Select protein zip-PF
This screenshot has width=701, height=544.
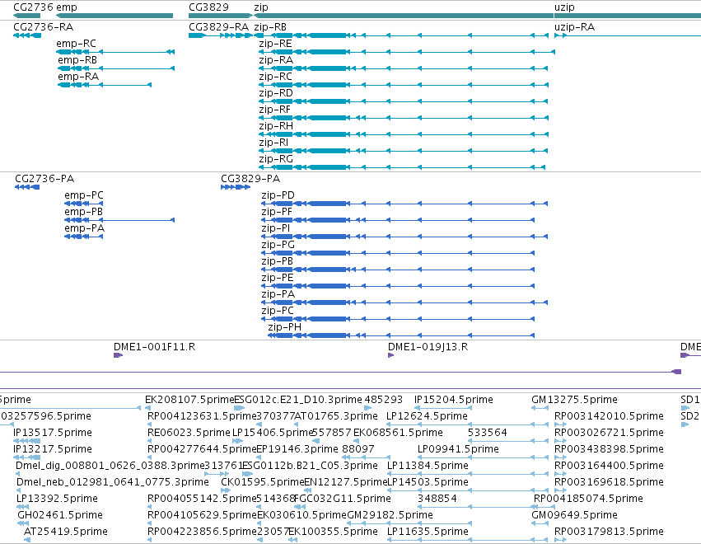[277, 212]
